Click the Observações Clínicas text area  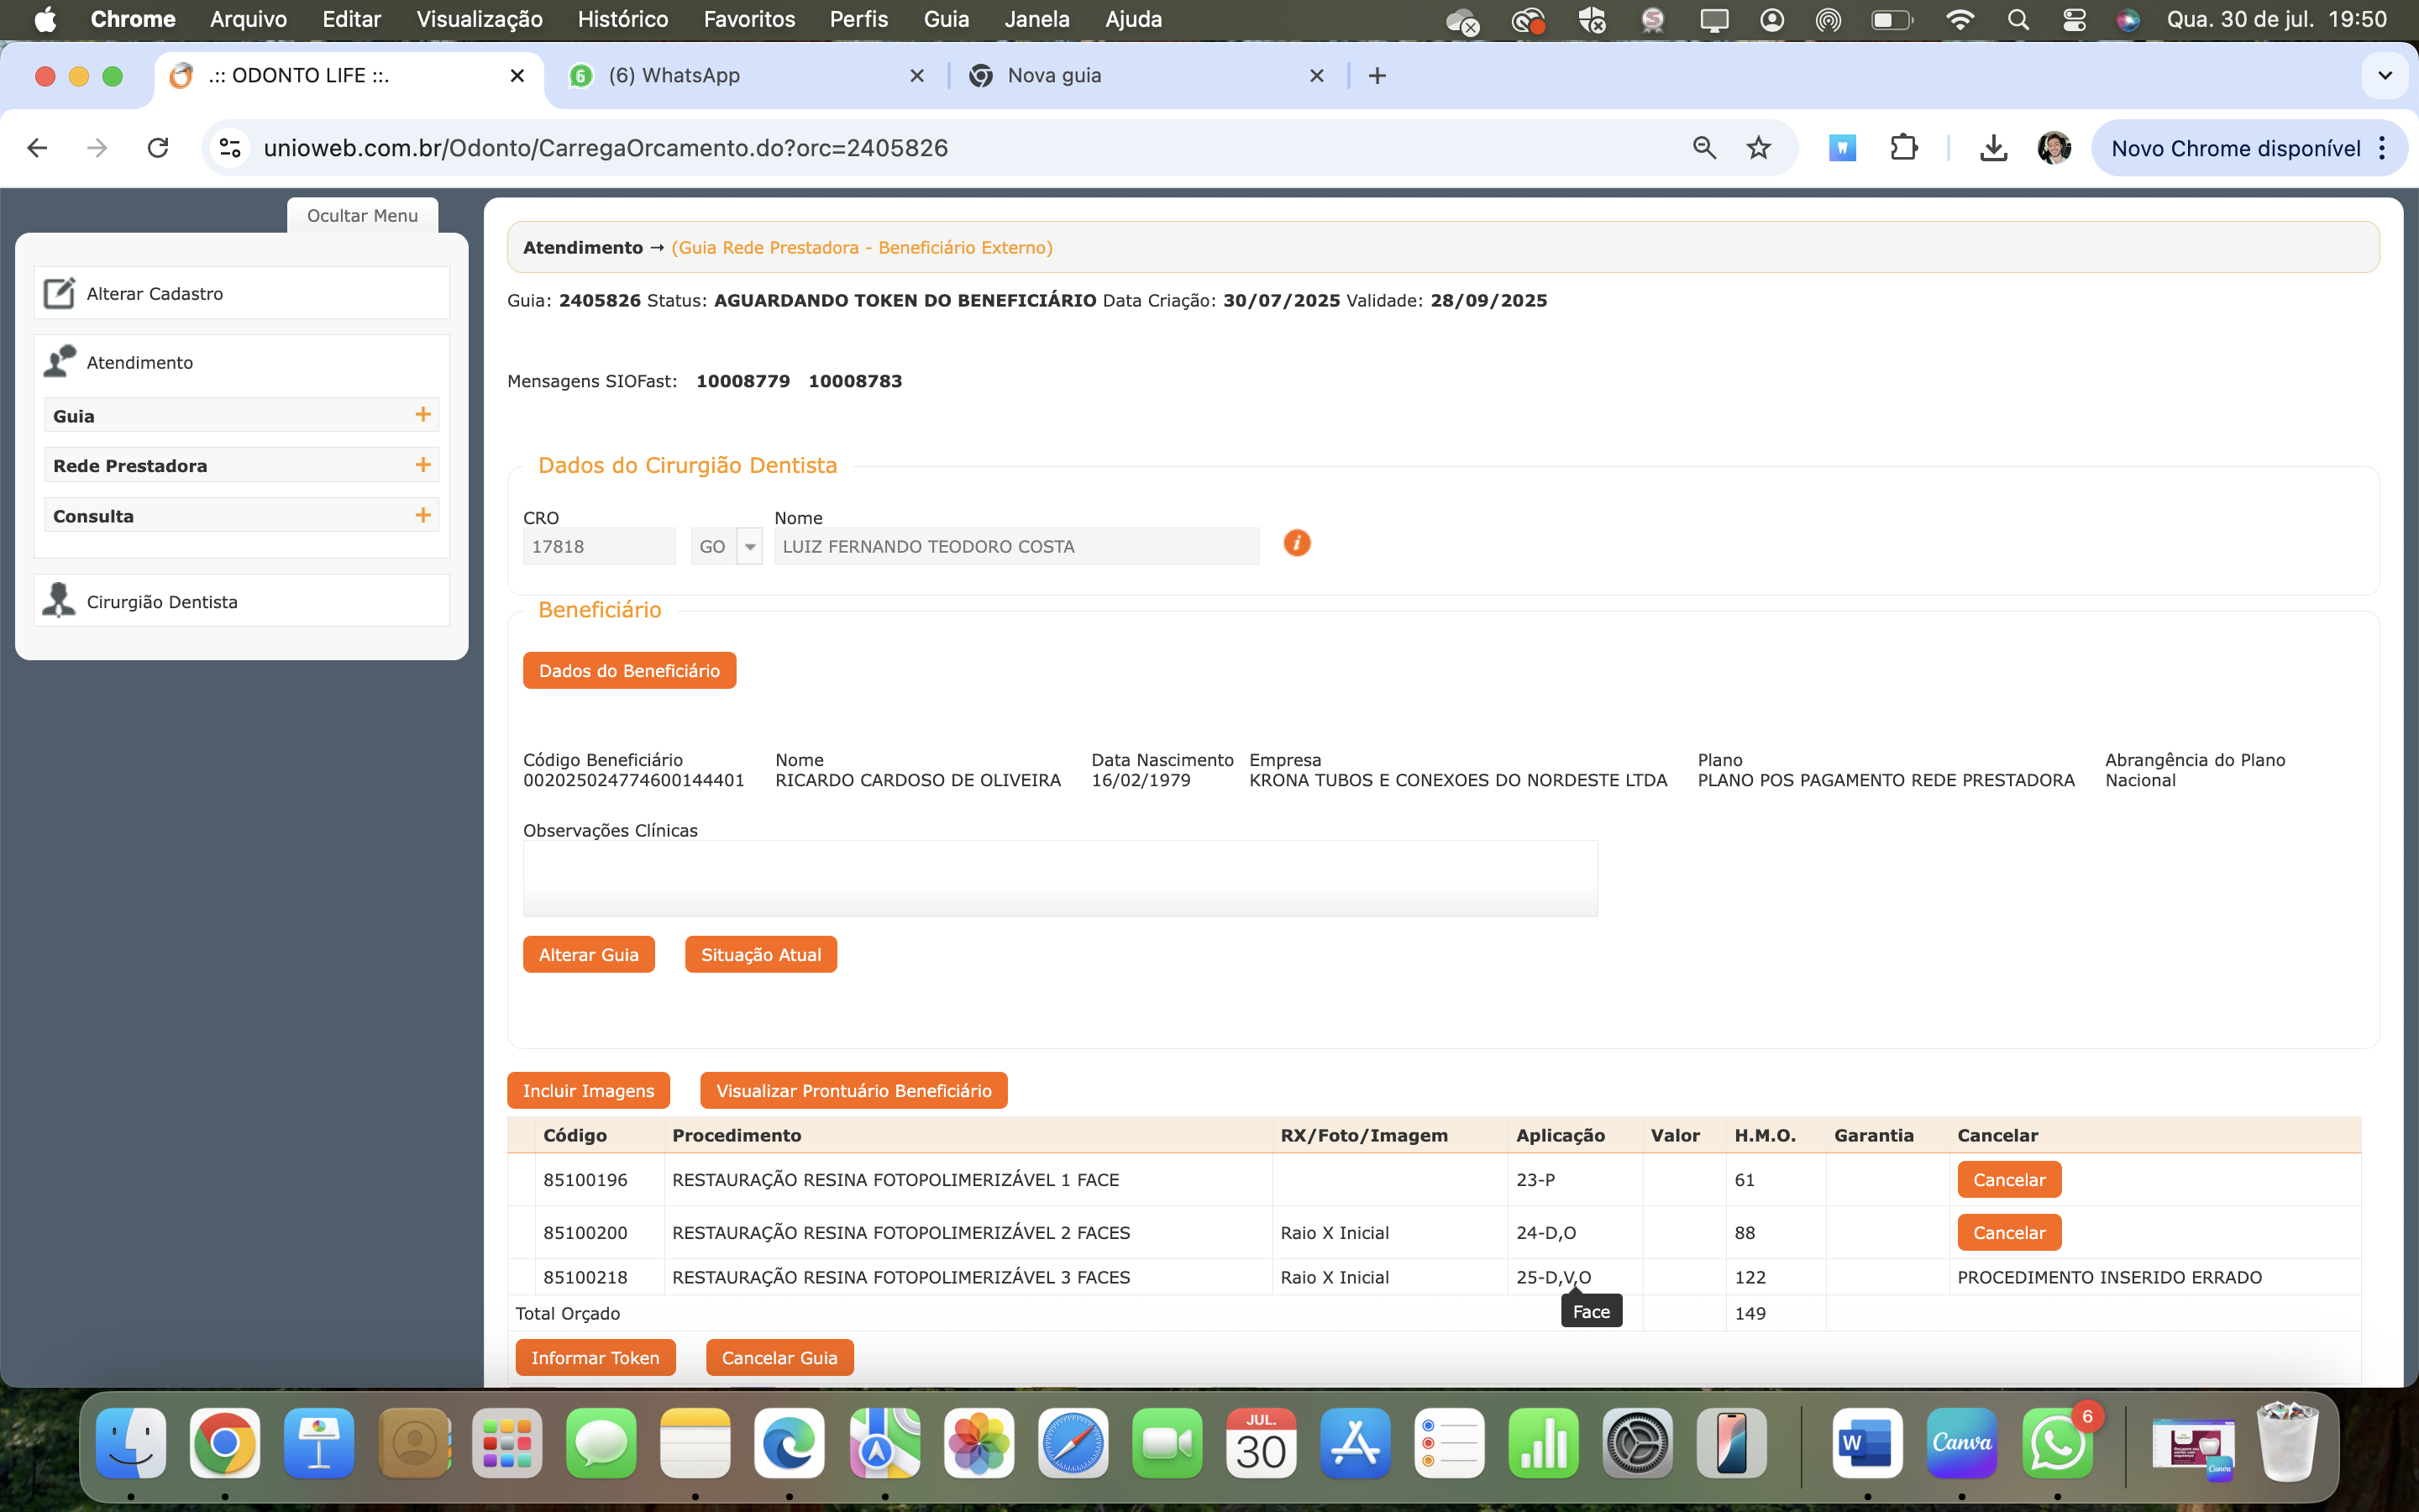[1059, 878]
